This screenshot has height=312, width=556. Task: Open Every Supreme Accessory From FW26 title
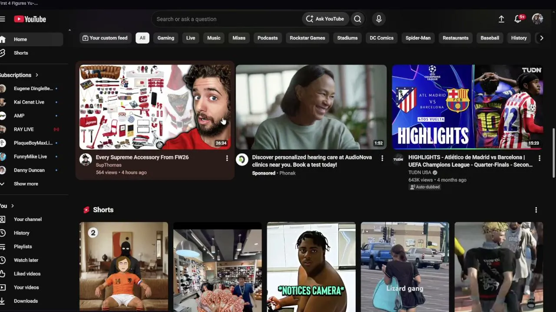142,157
